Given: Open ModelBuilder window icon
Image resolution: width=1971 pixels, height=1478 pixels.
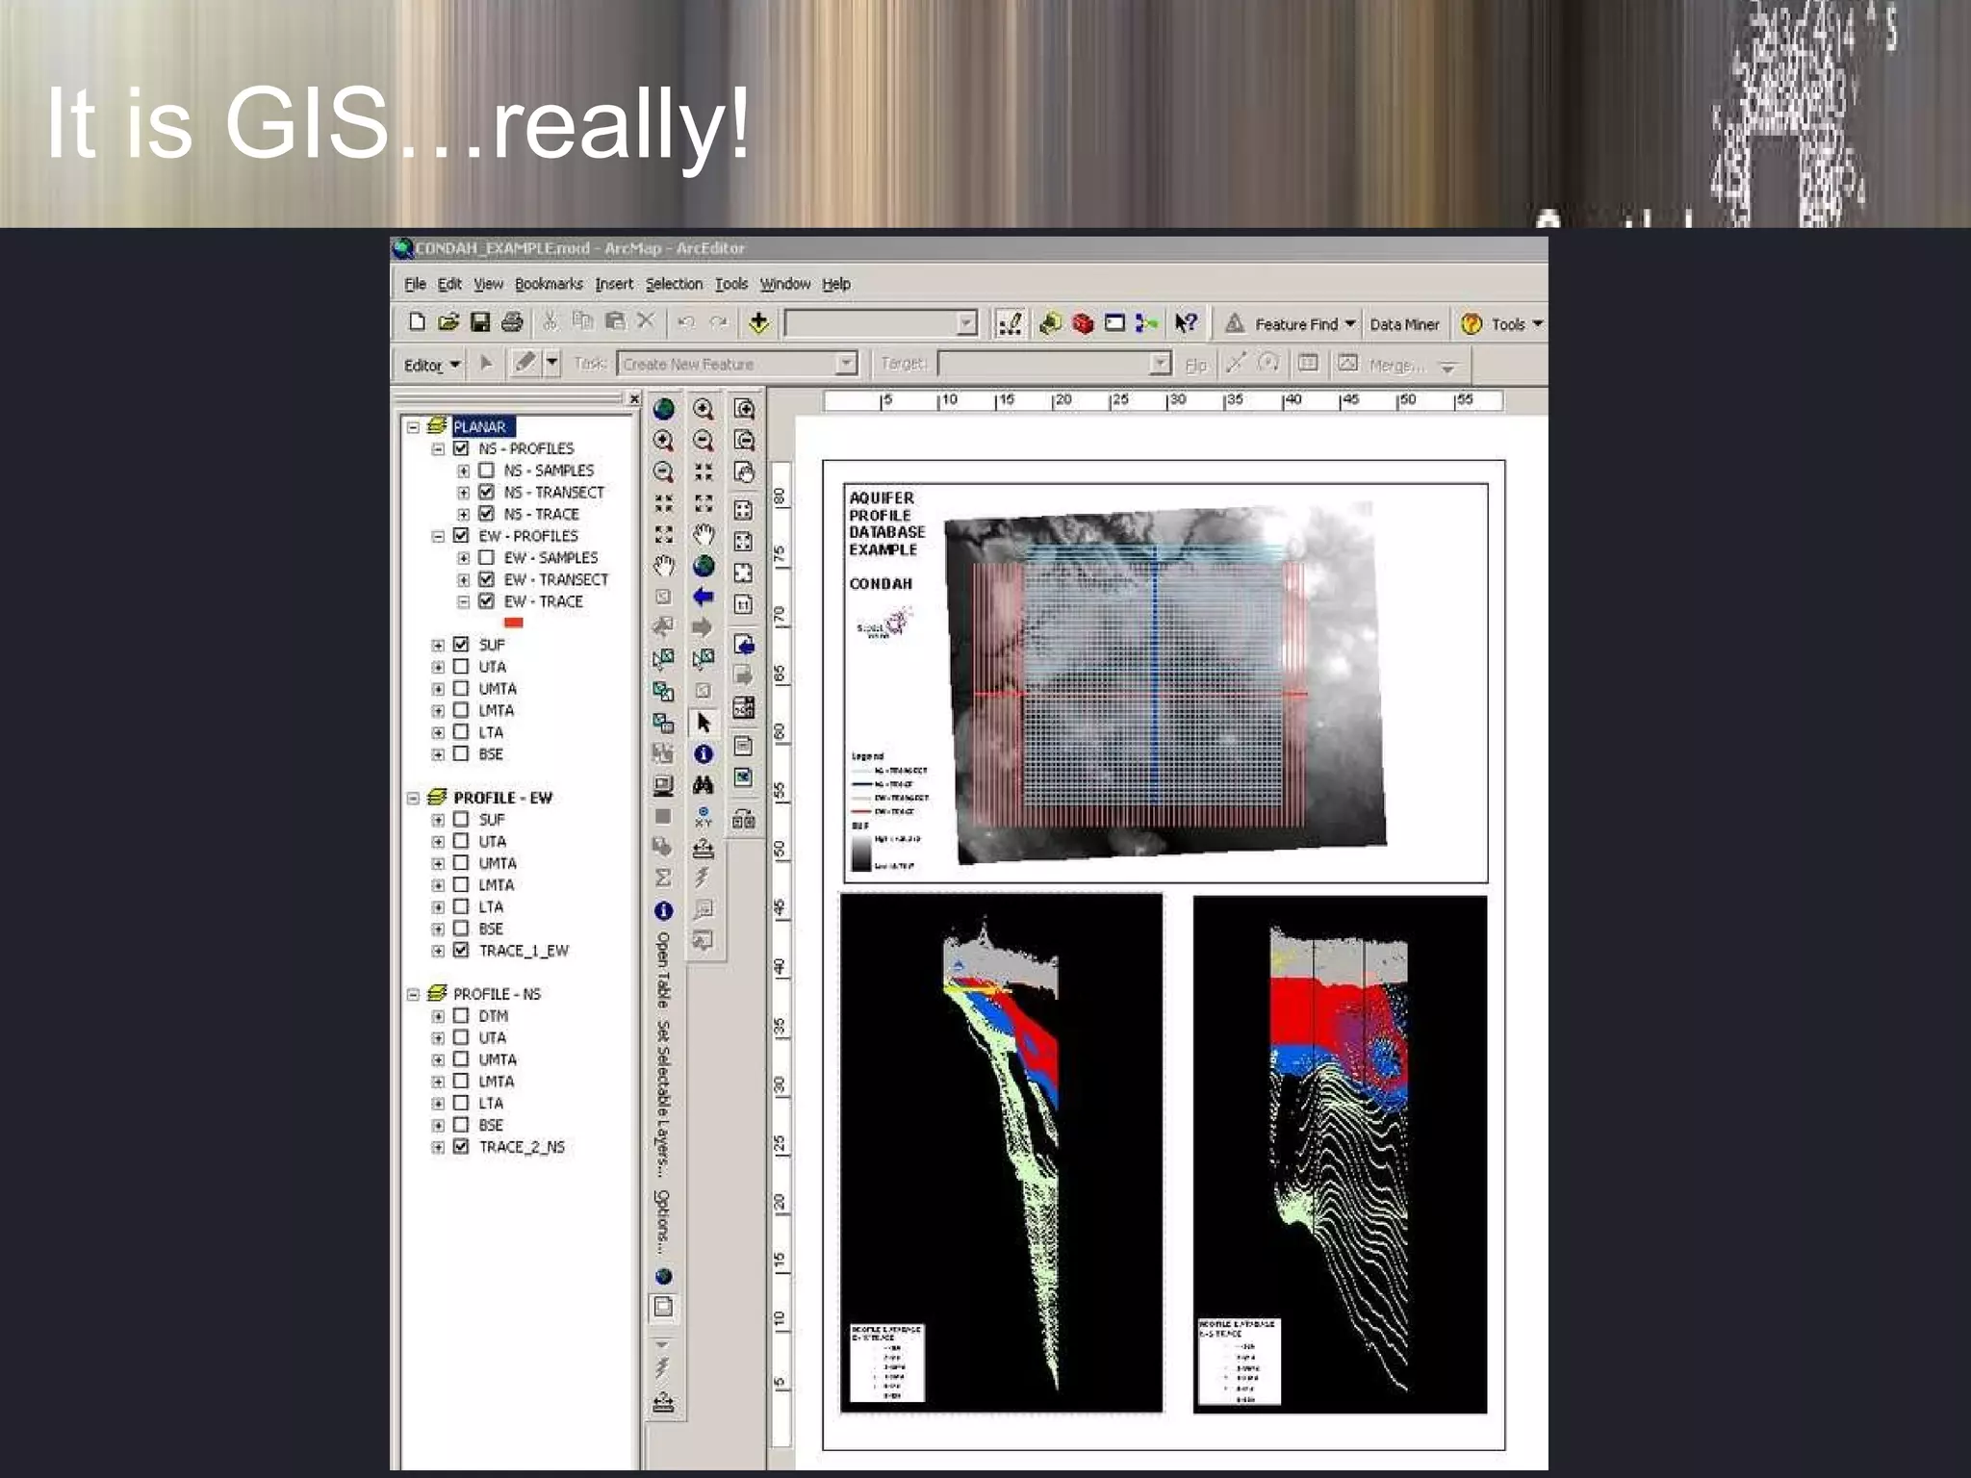Looking at the screenshot, I should [1146, 323].
